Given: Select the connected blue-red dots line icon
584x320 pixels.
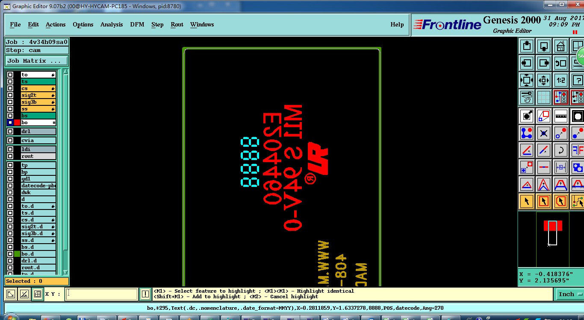Looking at the screenshot, I should point(526,133).
